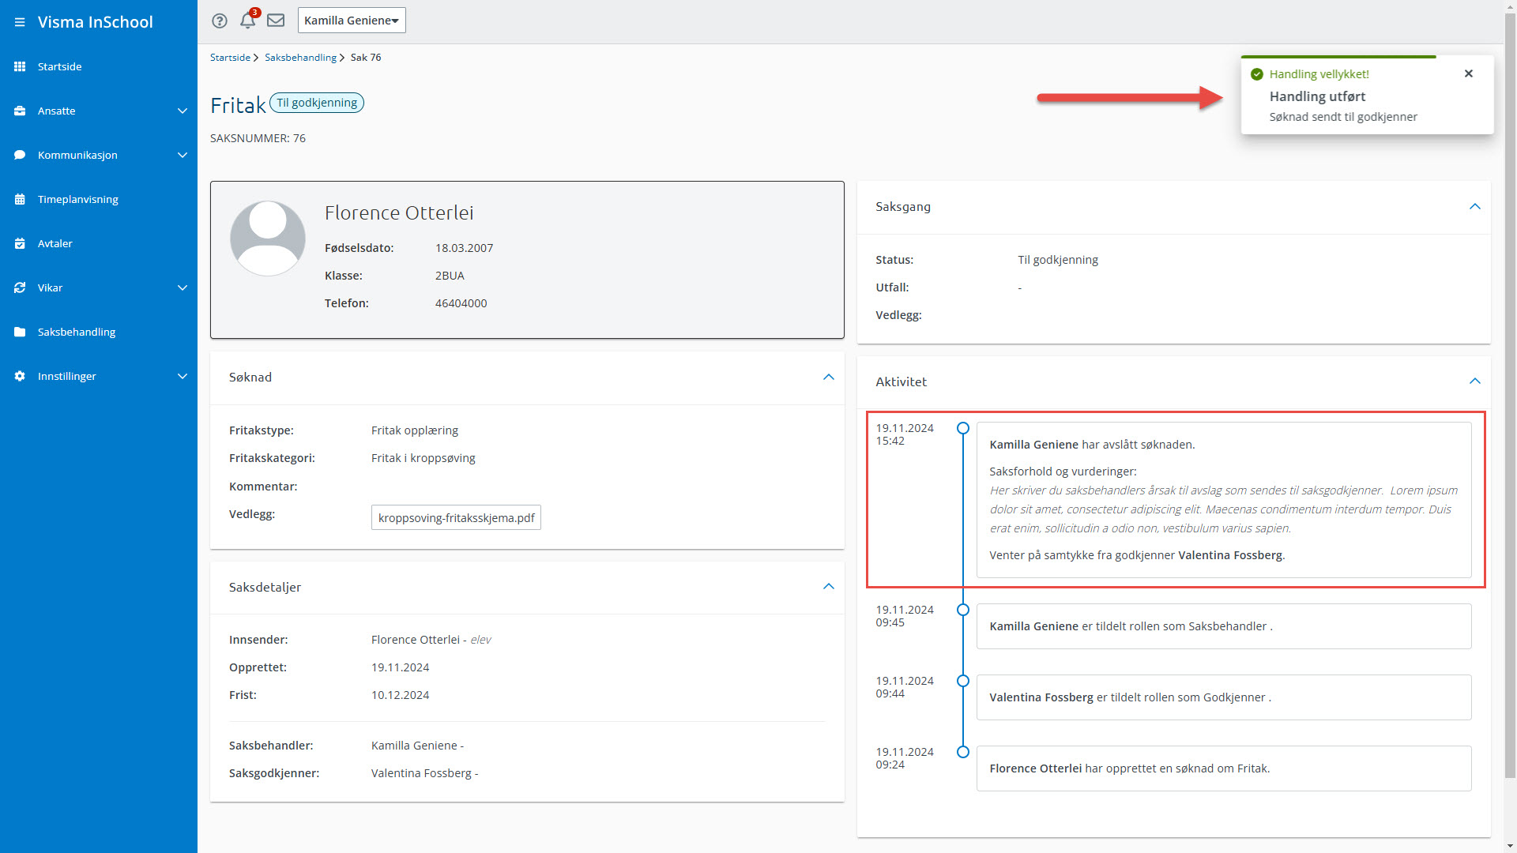Screen dimensions: 1517x853
Task: Expand the Ansatte sidebar menu
Action: click(183, 111)
